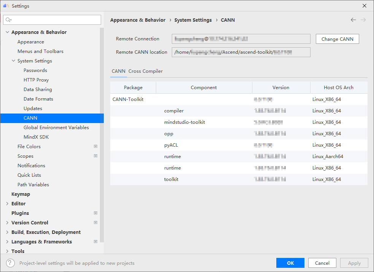
Task: Select the CANN tree item
Action: click(x=52, y=118)
